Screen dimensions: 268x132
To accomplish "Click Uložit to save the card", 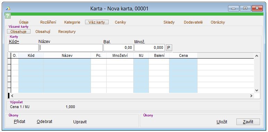I will [x=222, y=122].
